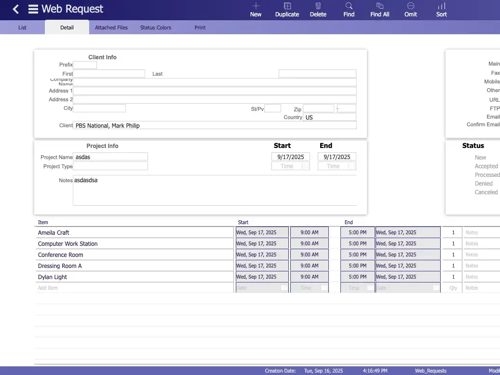Screen dimensions: 500x375
Task: Open end date for Dressing Room A
Action: pos(408,266)
